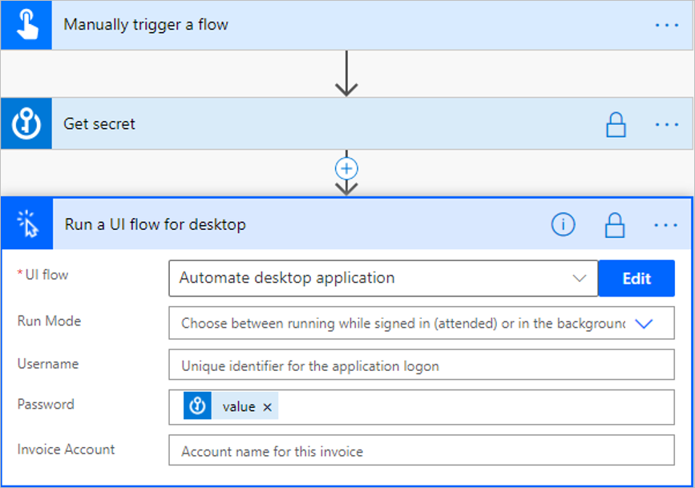This screenshot has width=695, height=488.
Task: Click key vault icon in password value token
Action: [198, 407]
